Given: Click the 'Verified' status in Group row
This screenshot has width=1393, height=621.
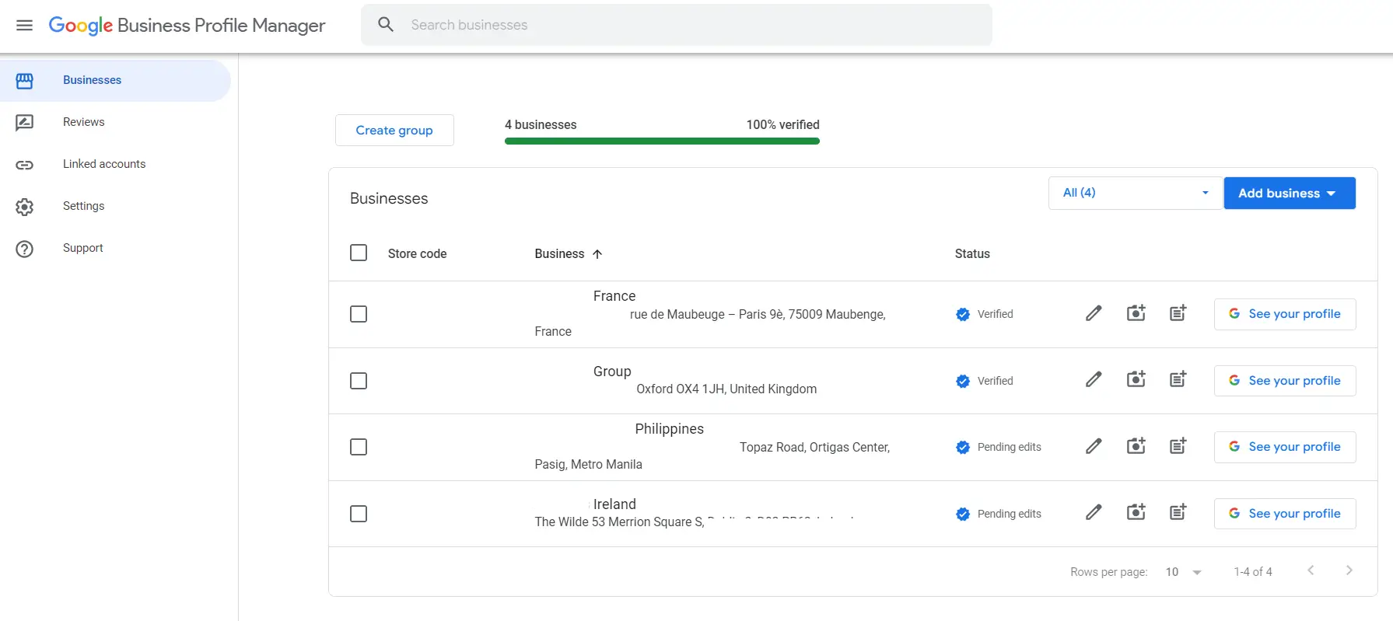Looking at the screenshot, I should click(x=996, y=381).
